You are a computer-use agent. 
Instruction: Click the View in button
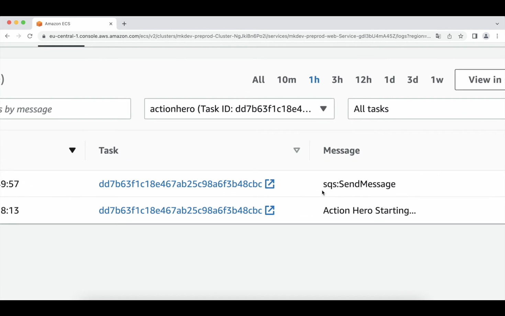click(480, 80)
